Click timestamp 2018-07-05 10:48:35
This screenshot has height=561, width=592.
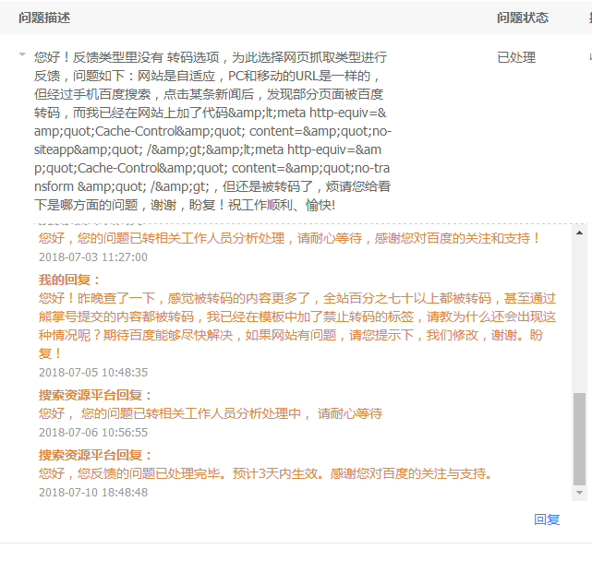(x=93, y=373)
